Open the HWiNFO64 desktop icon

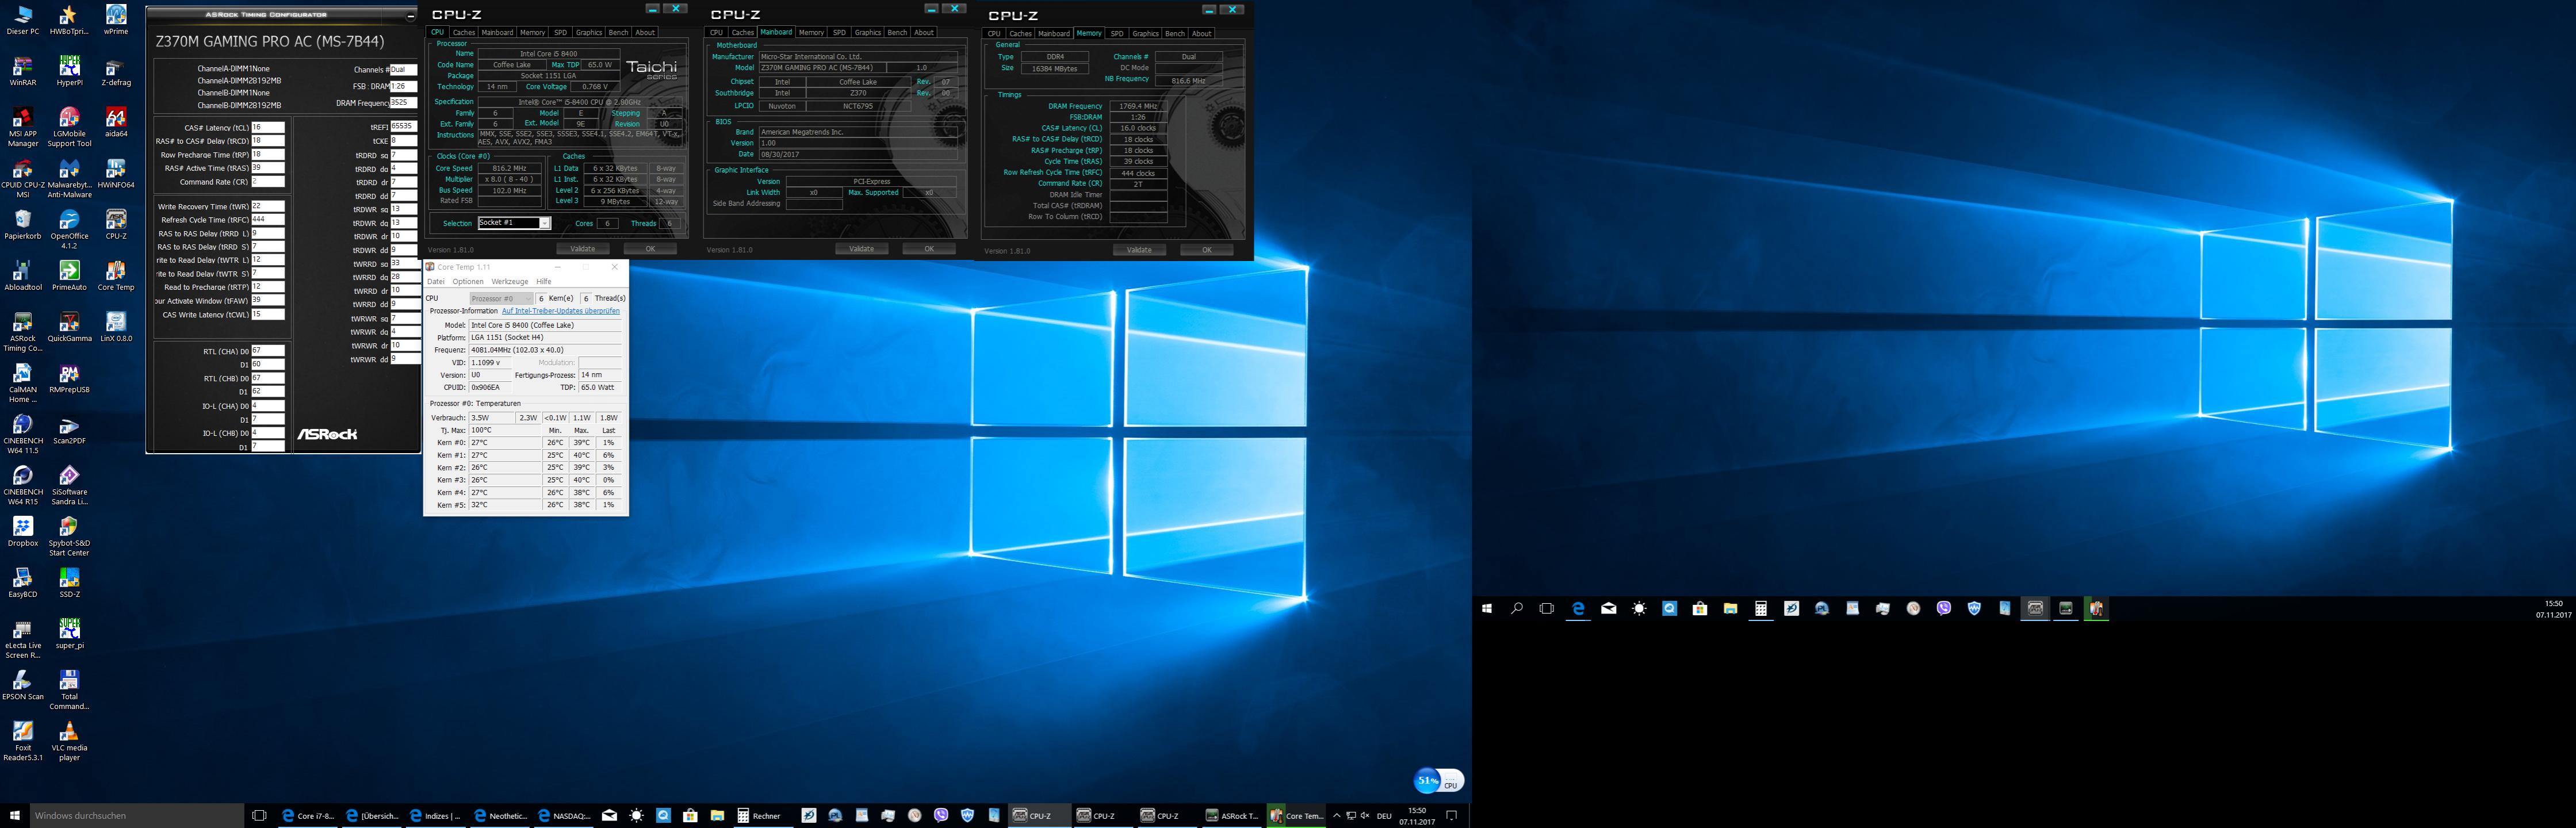coord(116,169)
